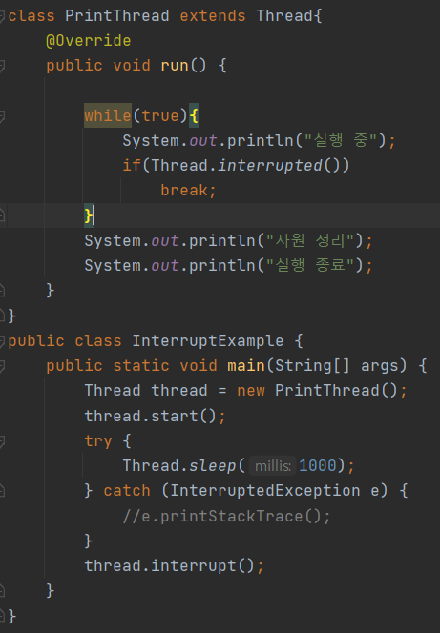440x633 pixels.
Task: Click the "실행 종료" string literal
Action: tap(310, 266)
